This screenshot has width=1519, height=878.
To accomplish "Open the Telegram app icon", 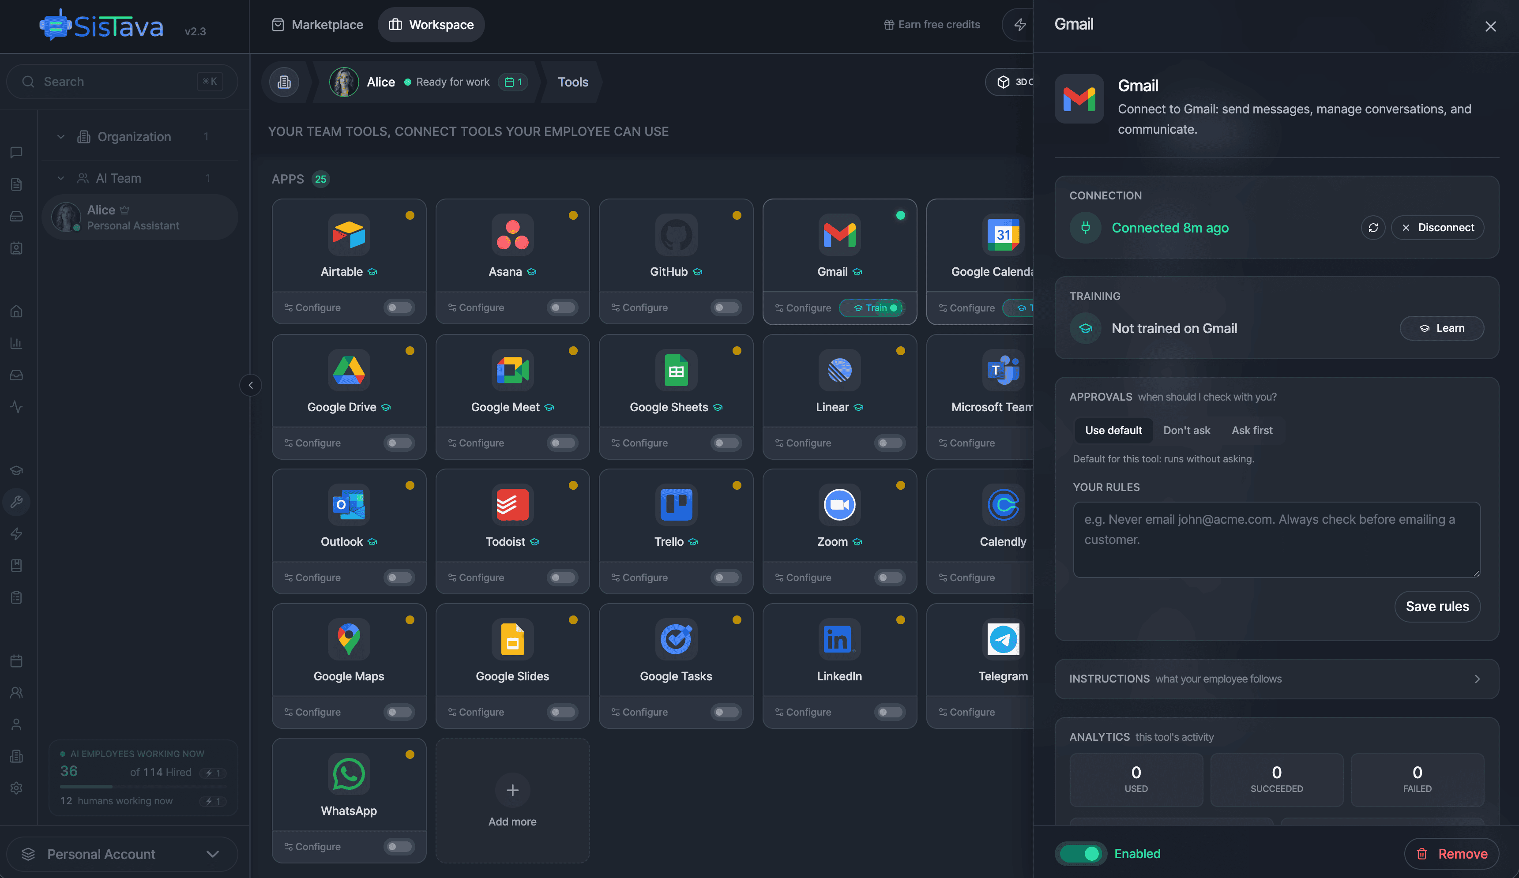I will 1003,639.
